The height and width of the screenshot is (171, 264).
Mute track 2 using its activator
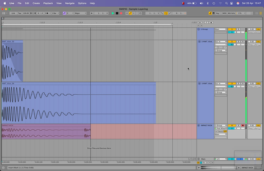click(x=232, y=42)
